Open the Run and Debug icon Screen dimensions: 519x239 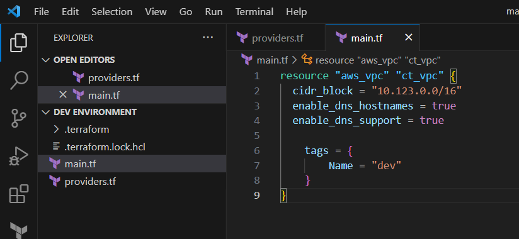point(18,156)
